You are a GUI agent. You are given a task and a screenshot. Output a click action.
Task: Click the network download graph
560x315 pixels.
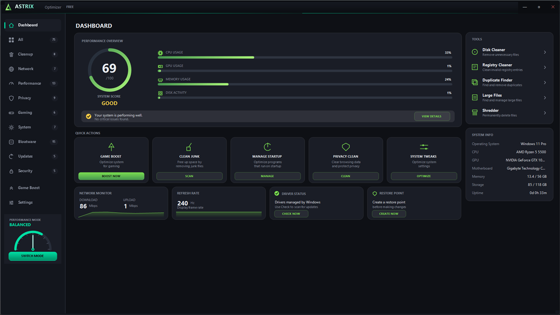[121, 214]
